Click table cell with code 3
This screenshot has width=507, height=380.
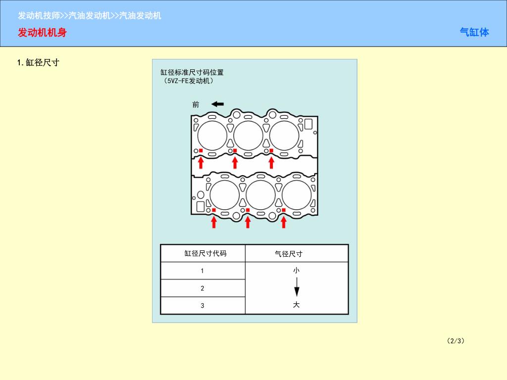pos(203,305)
